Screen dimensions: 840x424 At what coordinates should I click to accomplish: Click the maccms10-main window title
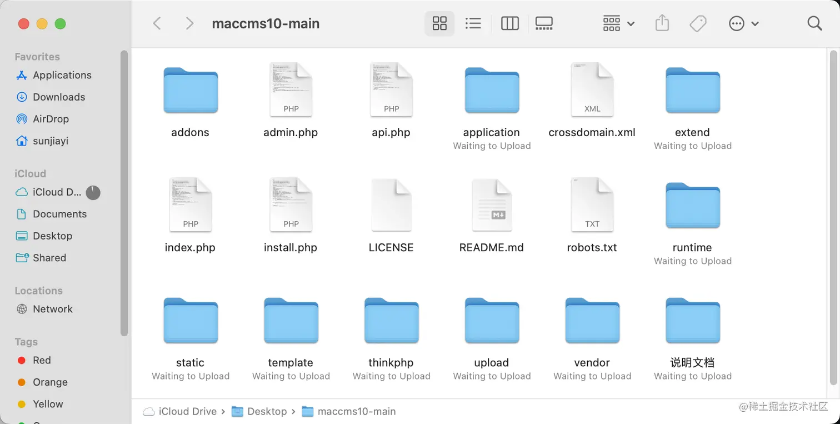click(x=266, y=24)
